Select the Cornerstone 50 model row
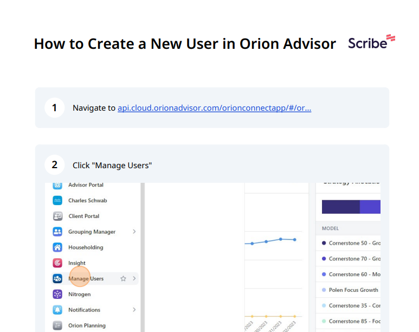The height and width of the screenshot is (332, 419). tap(348, 243)
